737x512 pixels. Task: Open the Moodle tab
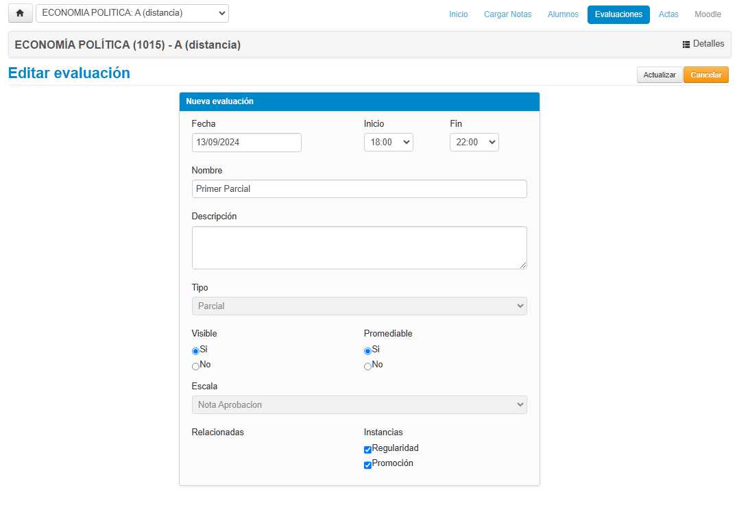(708, 14)
